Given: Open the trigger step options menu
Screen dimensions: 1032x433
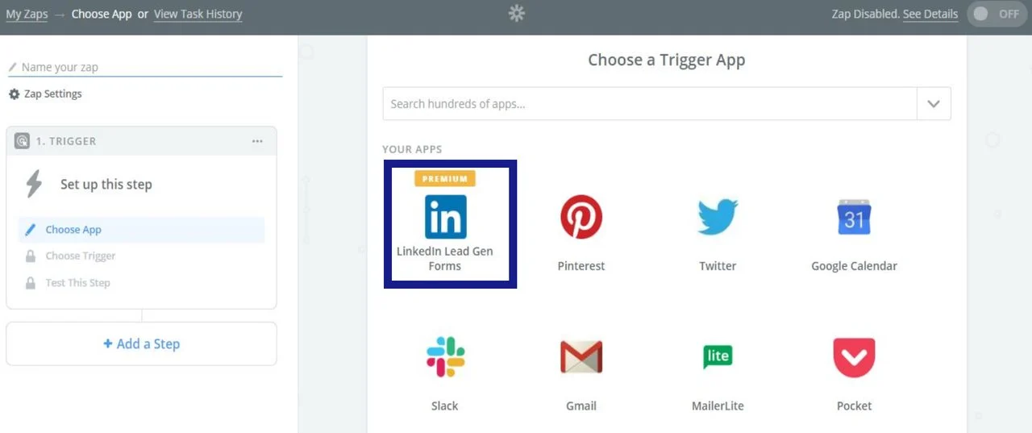Looking at the screenshot, I should pos(257,141).
